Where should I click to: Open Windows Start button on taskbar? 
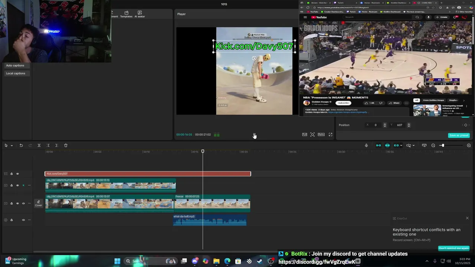[x=117, y=261]
